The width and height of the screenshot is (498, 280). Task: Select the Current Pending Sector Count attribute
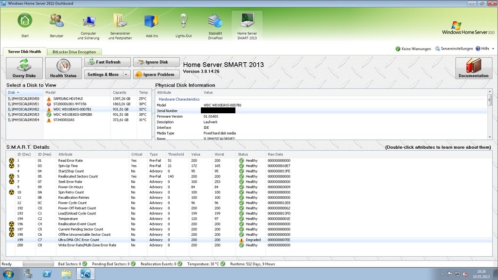[249, 229]
